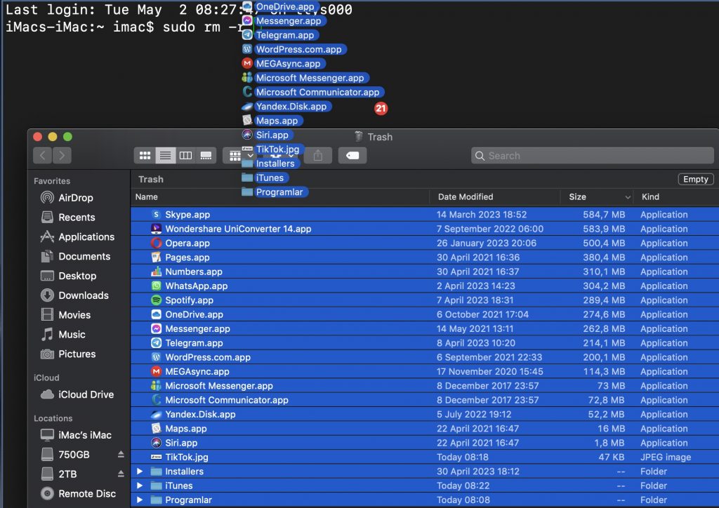Image resolution: width=719 pixels, height=508 pixels.
Task: Switch to column view in Finder toolbar
Action: point(185,155)
